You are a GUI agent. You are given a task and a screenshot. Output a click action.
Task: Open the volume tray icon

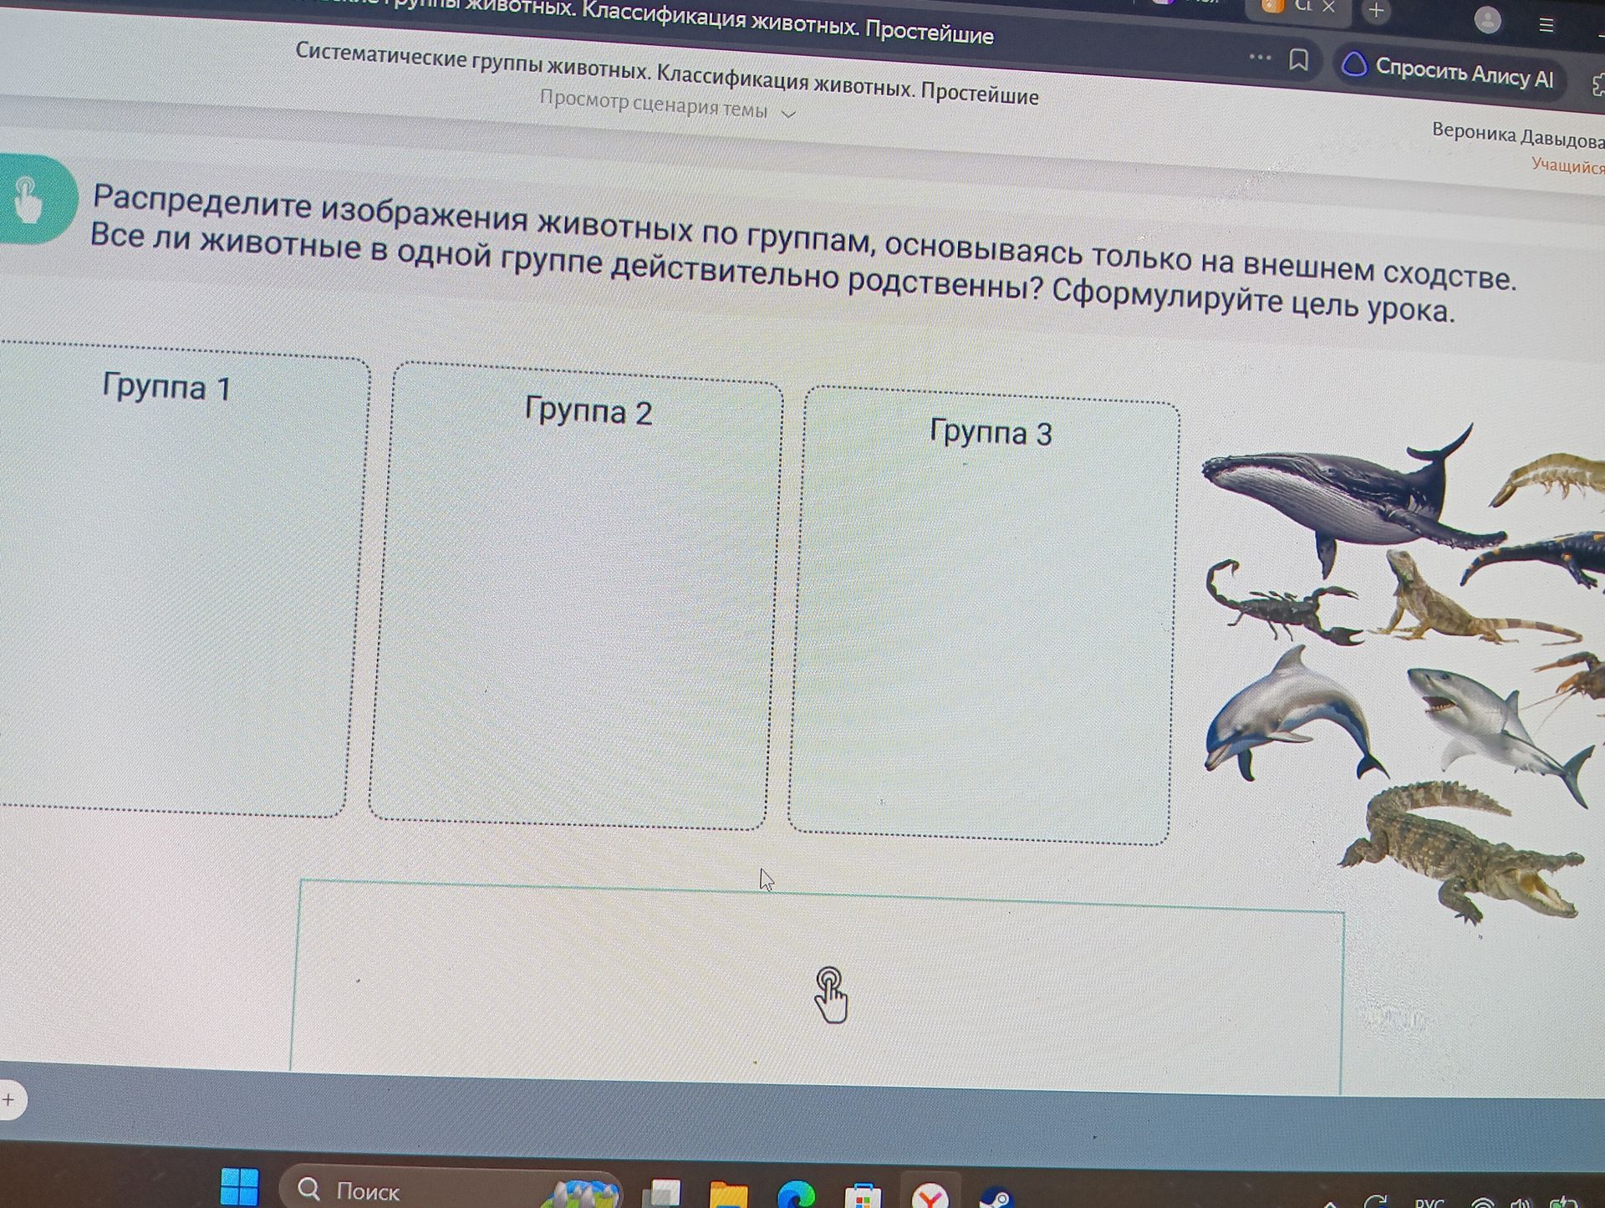1520,1203
